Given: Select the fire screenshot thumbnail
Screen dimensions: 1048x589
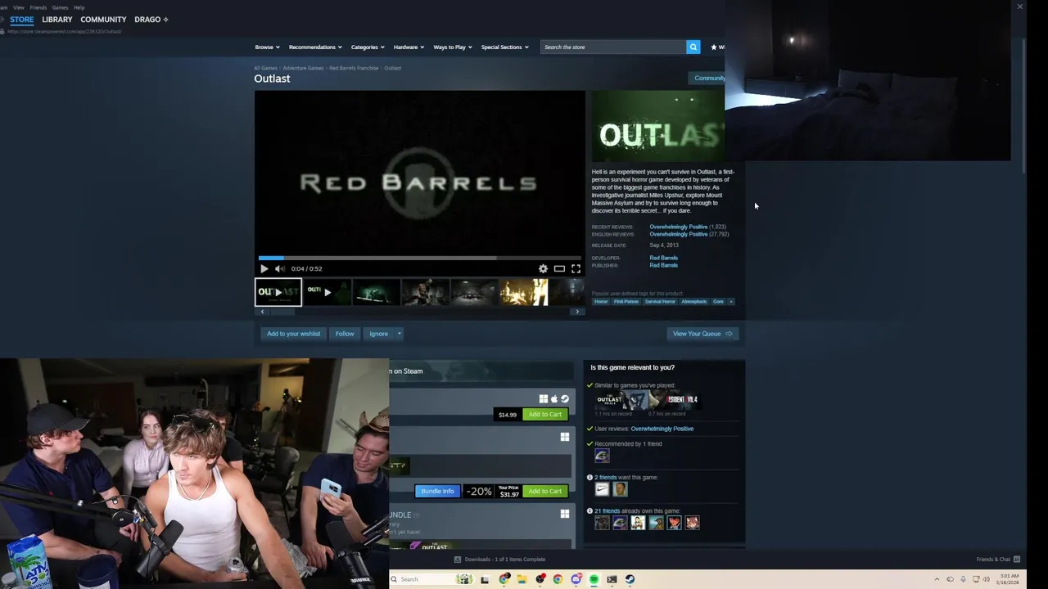Looking at the screenshot, I should pyautogui.click(x=524, y=292).
